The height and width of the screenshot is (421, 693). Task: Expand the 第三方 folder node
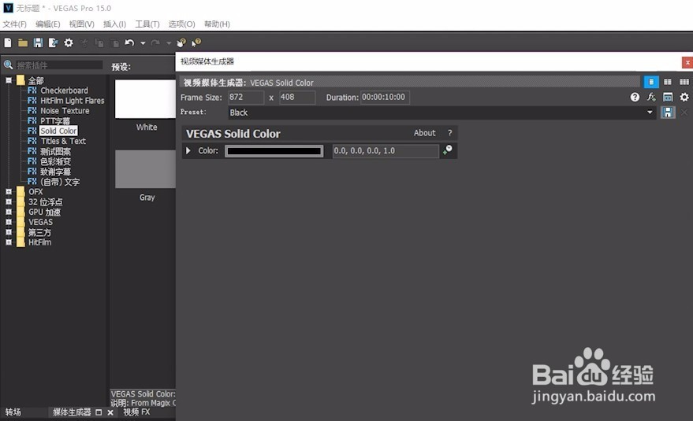point(9,232)
